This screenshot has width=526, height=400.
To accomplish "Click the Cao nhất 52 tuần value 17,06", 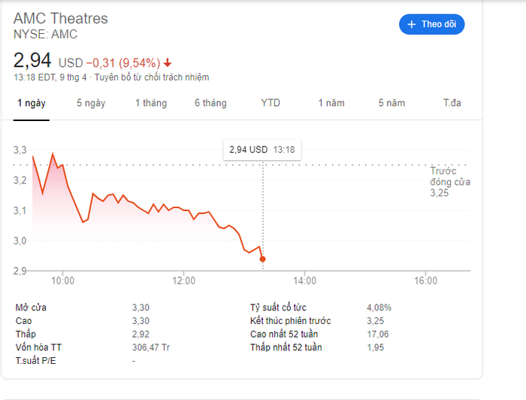I will pyautogui.click(x=378, y=335).
